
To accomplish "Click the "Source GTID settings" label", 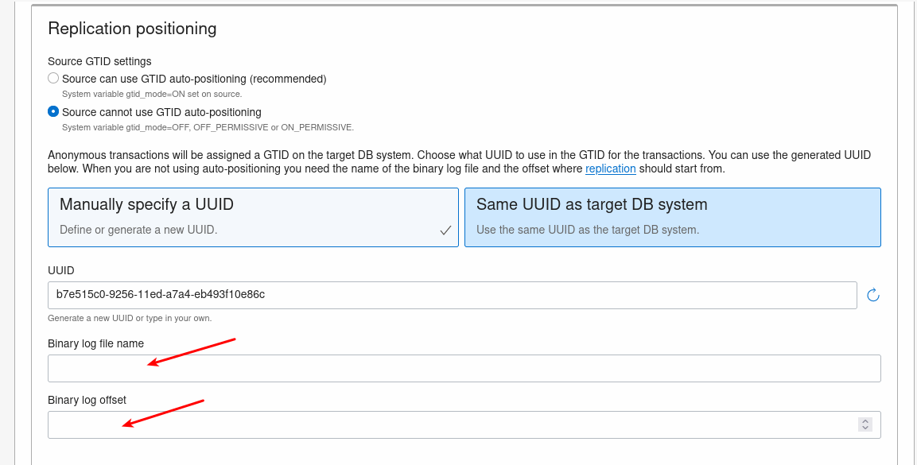I will [99, 61].
